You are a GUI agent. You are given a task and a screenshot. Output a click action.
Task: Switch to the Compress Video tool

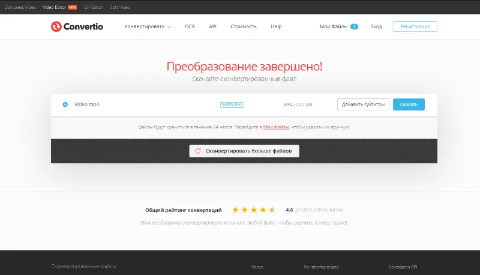pyautogui.click(x=21, y=7)
